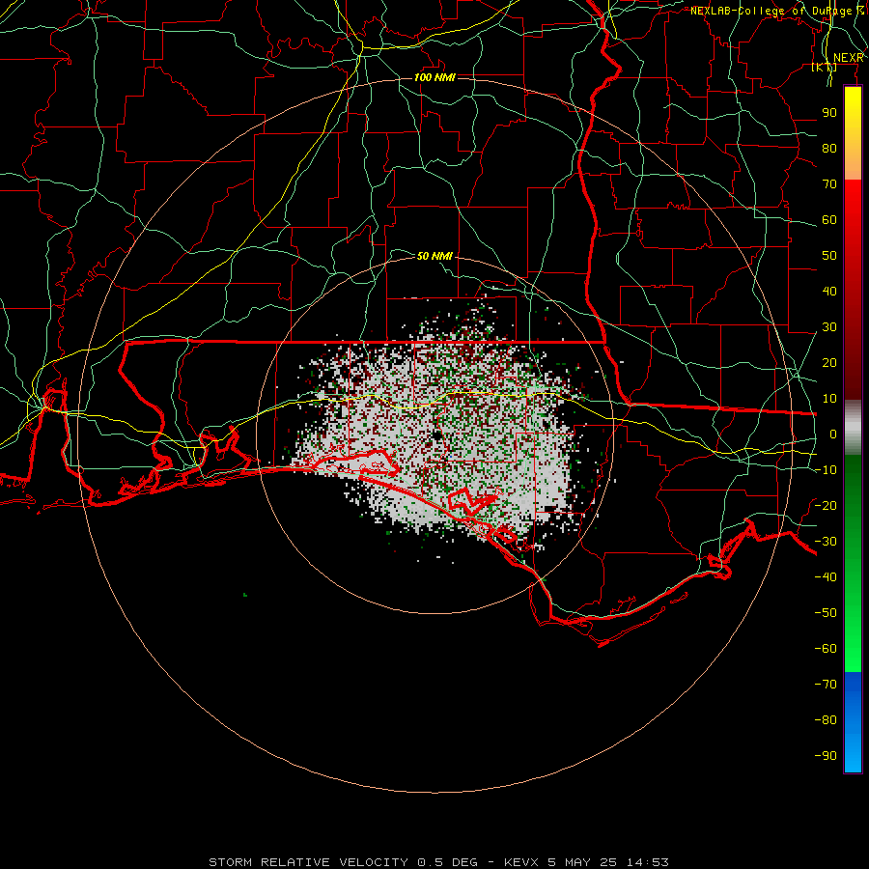869x869 pixels.
Task: Click the NEXLAB-College of DuPage watermark text
Action: pyautogui.click(x=776, y=11)
